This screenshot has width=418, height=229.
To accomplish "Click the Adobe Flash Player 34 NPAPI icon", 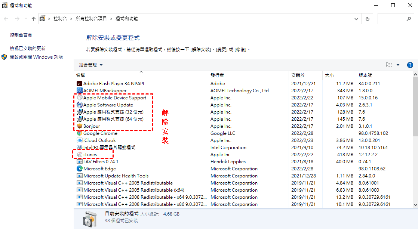I will [x=79, y=83].
